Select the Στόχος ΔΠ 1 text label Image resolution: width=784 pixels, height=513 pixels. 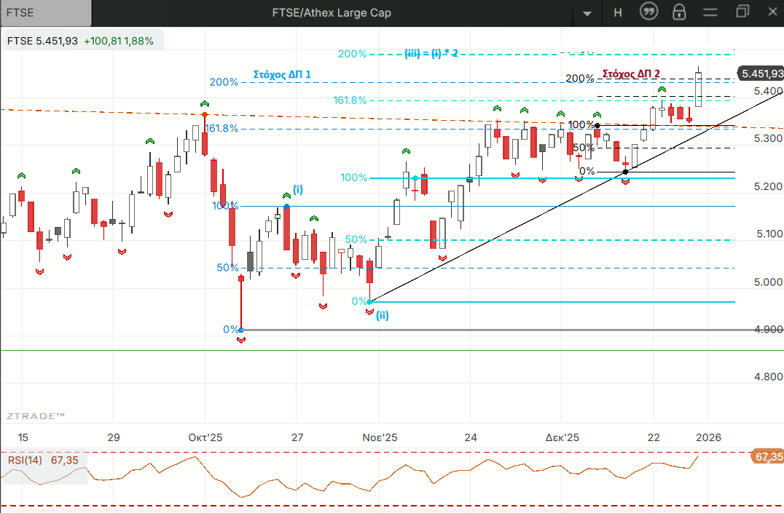(x=282, y=74)
